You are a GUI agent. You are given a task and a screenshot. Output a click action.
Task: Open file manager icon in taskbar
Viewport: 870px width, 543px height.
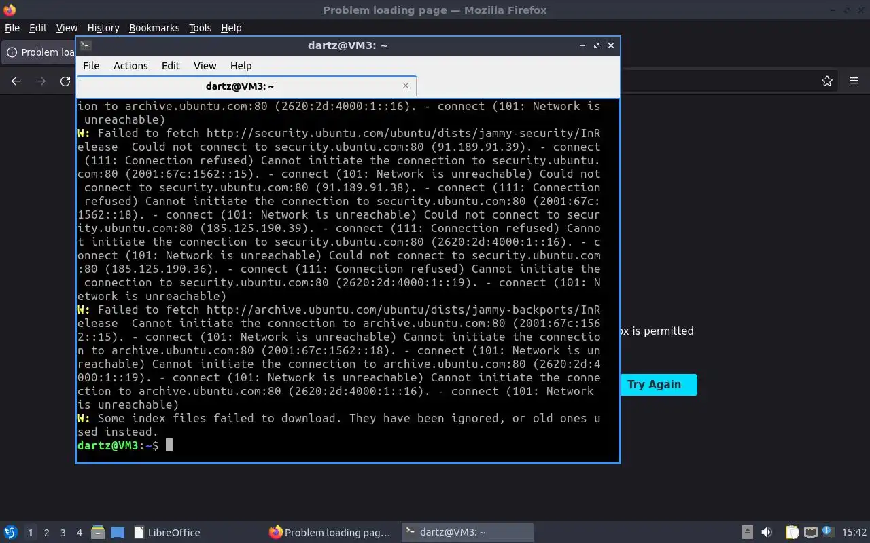pos(98,533)
